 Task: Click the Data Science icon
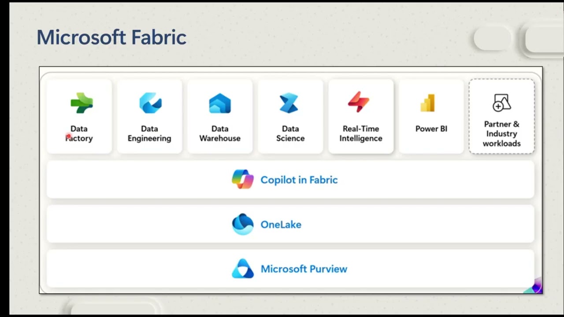pyautogui.click(x=289, y=103)
